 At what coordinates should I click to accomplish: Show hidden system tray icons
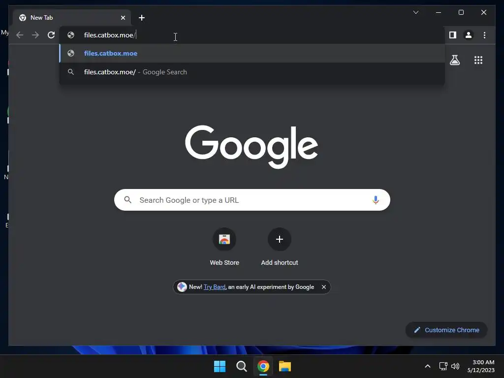[x=428, y=366]
